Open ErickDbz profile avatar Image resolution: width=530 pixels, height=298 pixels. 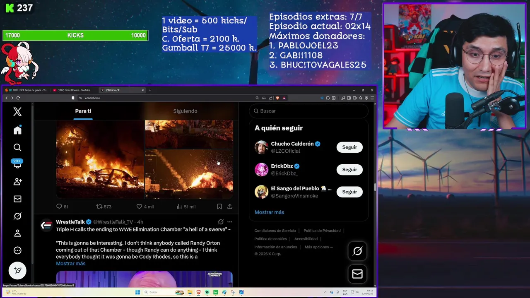pos(261,170)
